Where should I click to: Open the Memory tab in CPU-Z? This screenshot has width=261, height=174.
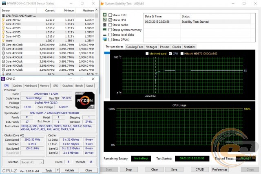click(x=44, y=86)
